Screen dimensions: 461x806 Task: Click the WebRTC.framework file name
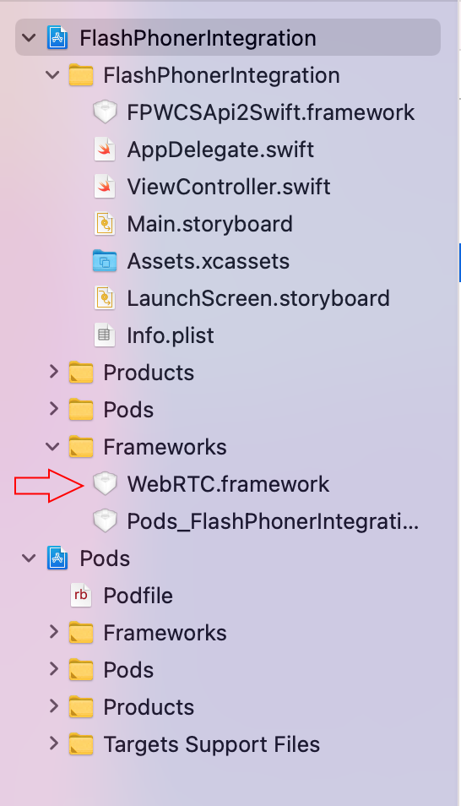coord(228,484)
